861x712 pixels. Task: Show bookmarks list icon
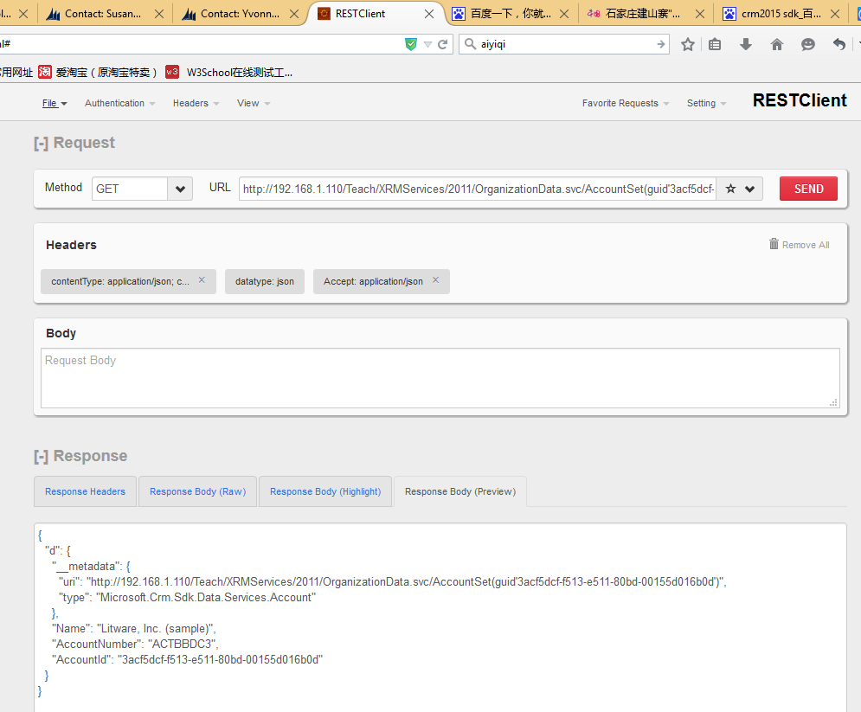pos(715,44)
